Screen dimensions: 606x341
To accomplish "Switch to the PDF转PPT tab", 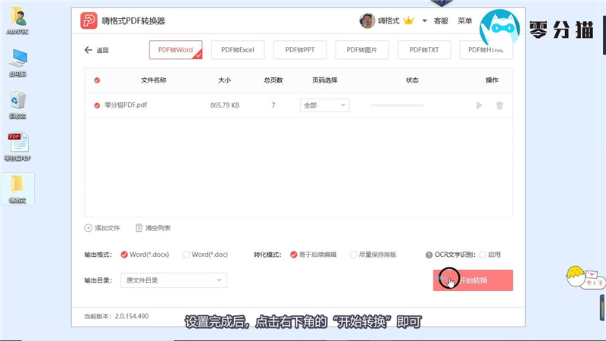I will coord(300,50).
